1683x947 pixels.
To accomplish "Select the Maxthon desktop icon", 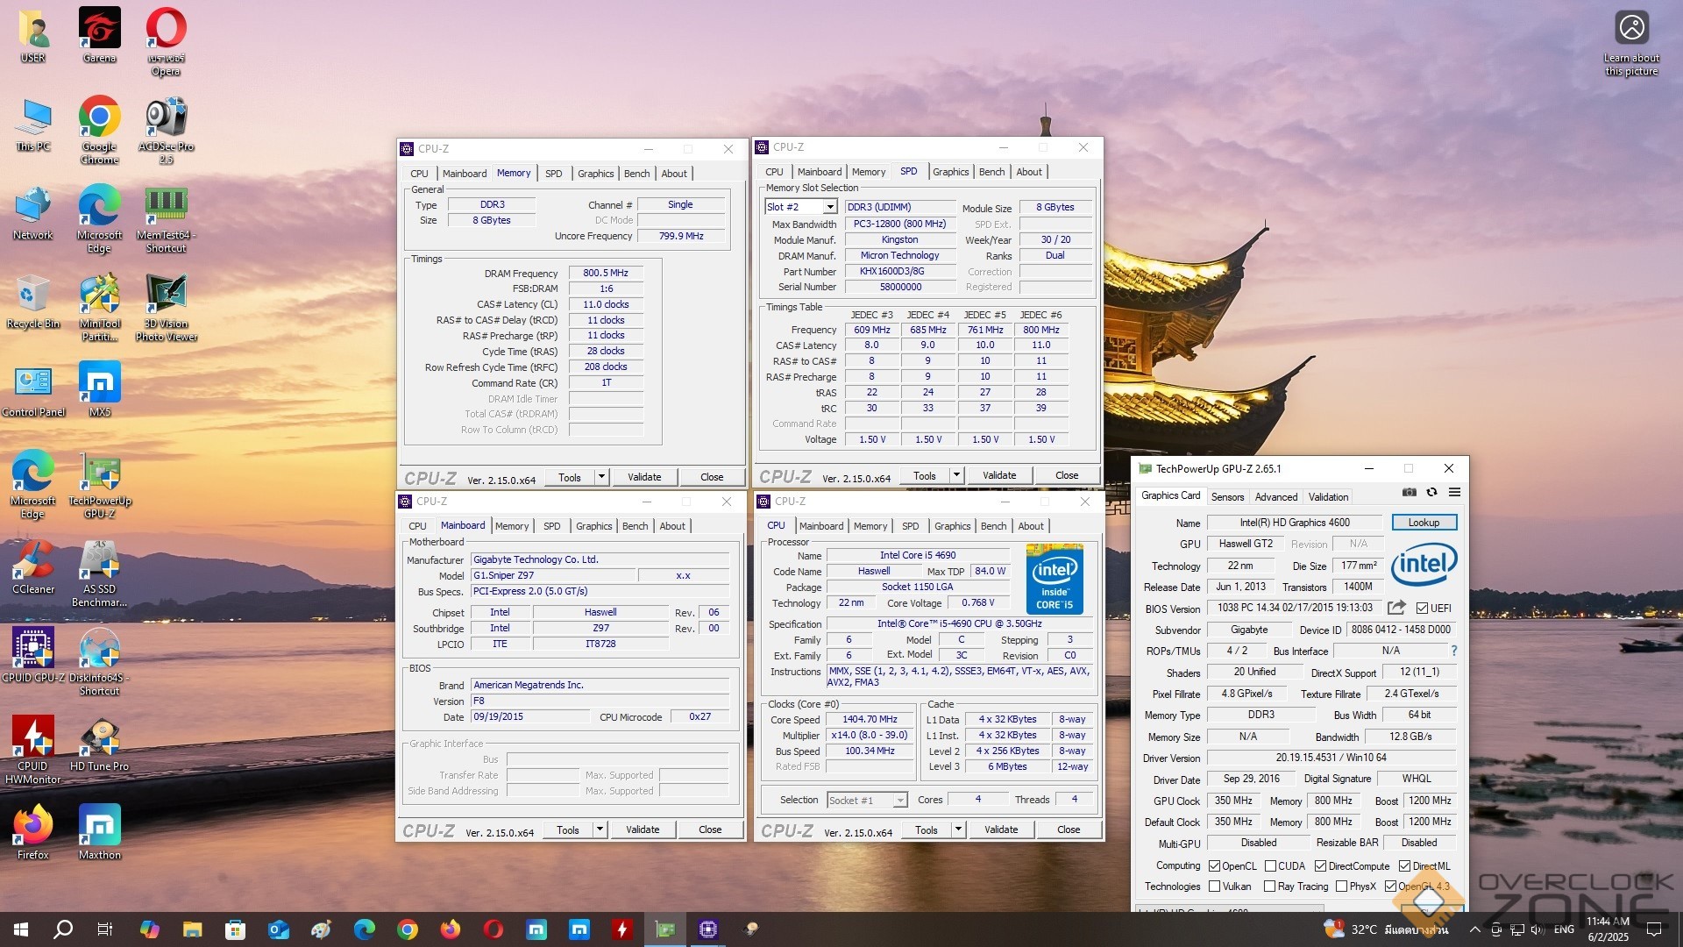I will point(99,833).
